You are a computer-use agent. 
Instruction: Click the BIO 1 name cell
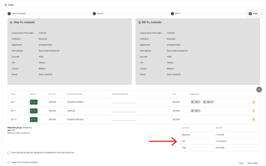pos(13,102)
